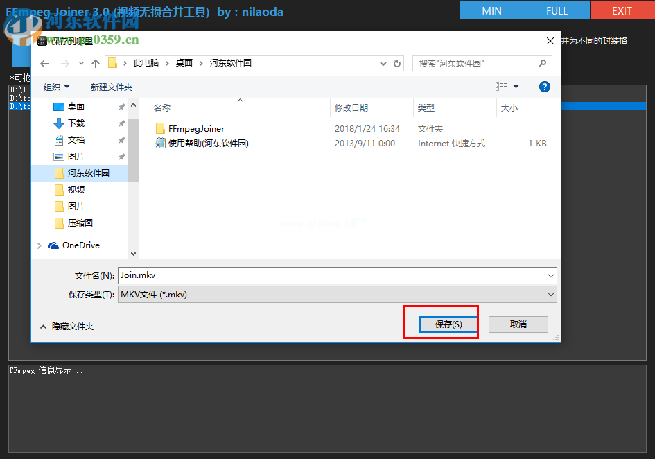Change the layout with the view options icon
The height and width of the screenshot is (459, 655).
(503, 87)
